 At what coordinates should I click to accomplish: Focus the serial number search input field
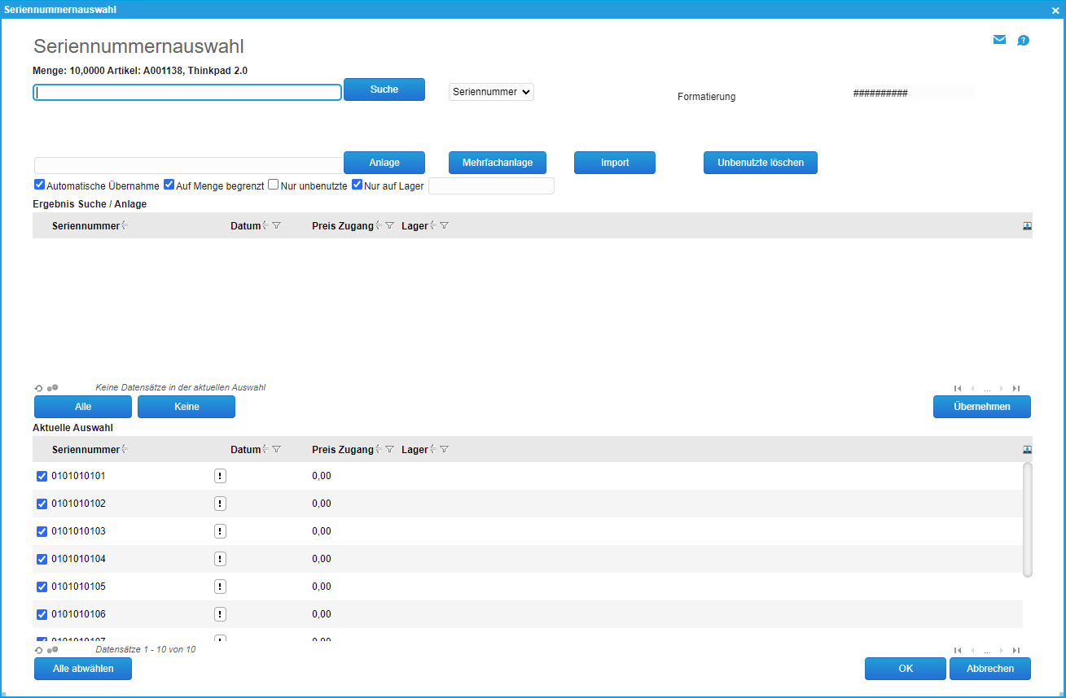point(186,92)
